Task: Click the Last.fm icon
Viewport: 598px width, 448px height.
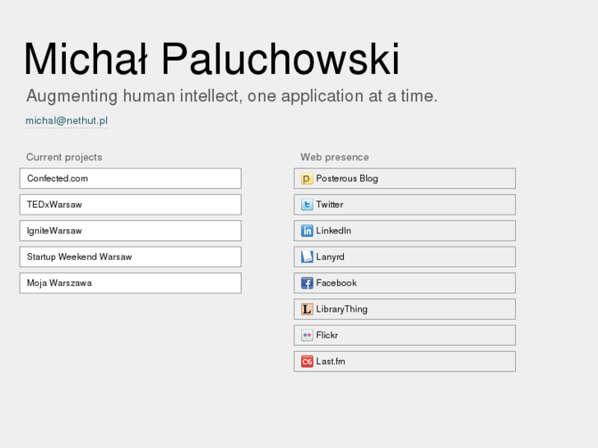Action: [x=307, y=362]
